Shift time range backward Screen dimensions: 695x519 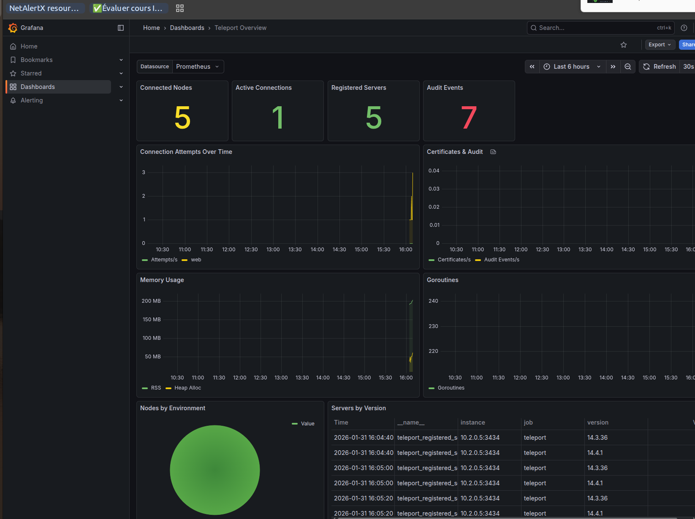tap(532, 67)
